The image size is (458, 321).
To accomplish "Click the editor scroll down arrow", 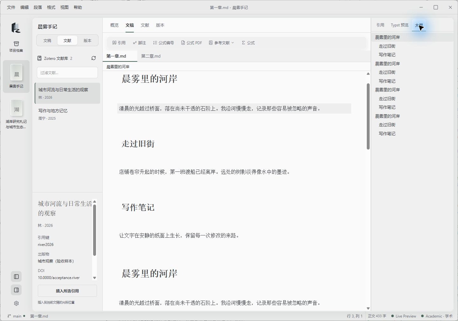I will 368,308.
